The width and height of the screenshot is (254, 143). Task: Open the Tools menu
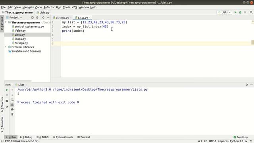(66, 7)
